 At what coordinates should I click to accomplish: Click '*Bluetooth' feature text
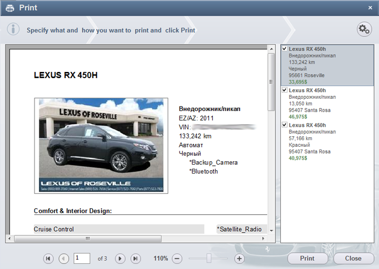point(203,171)
